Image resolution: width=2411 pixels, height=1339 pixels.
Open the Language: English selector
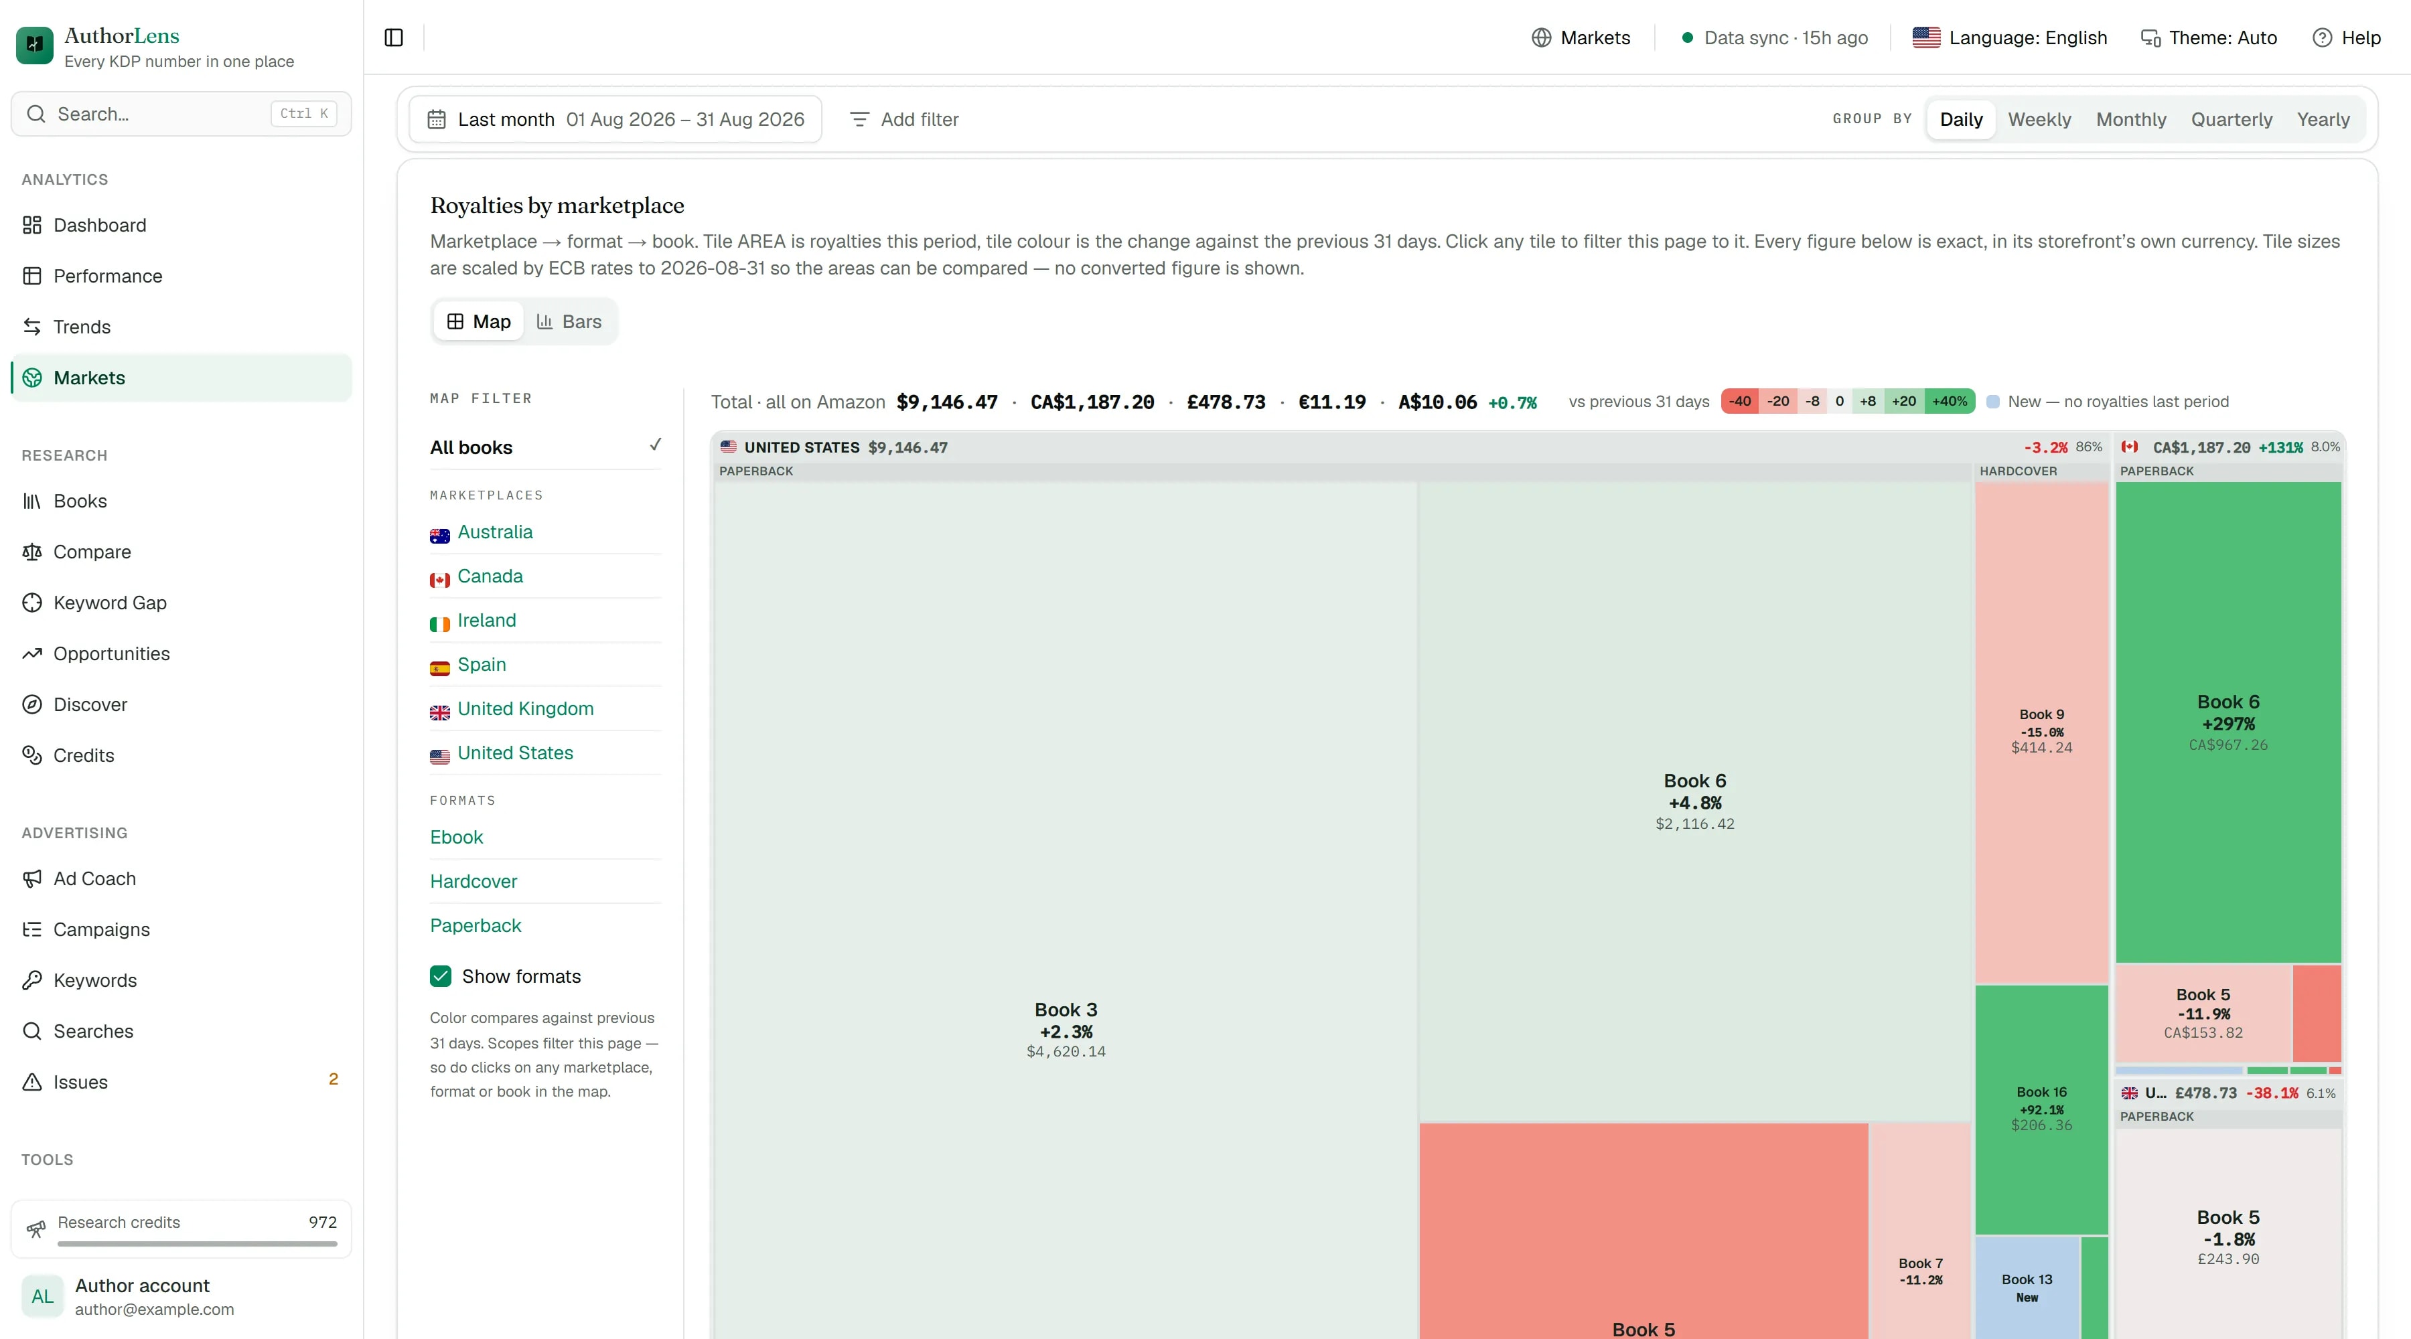click(2011, 37)
